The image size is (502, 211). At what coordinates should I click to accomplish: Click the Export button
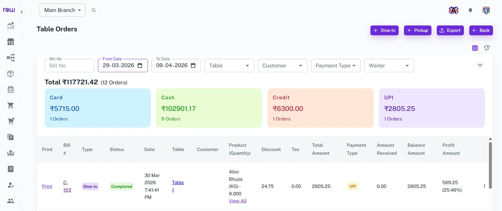click(450, 30)
